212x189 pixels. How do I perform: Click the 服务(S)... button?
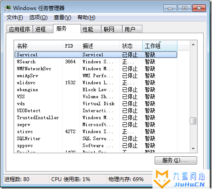176,161
